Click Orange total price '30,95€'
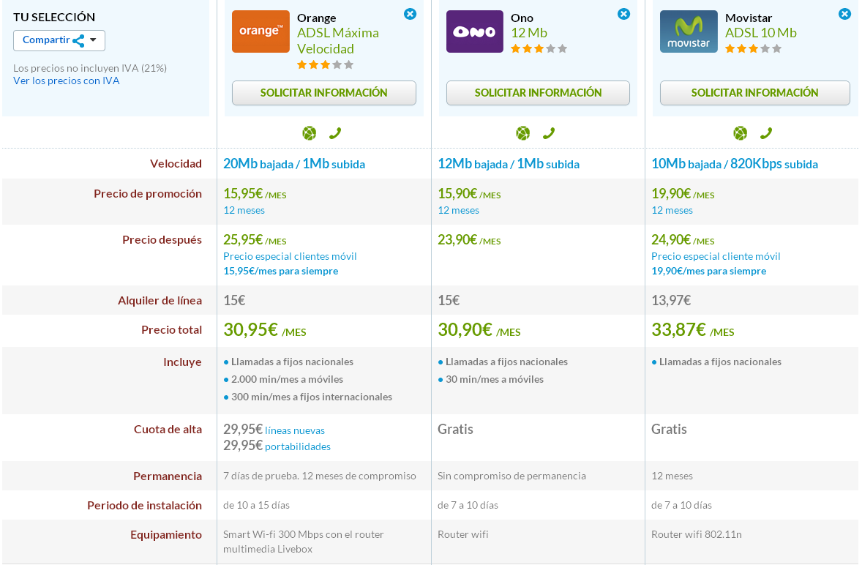This screenshot has height=565, width=862. click(x=251, y=330)
